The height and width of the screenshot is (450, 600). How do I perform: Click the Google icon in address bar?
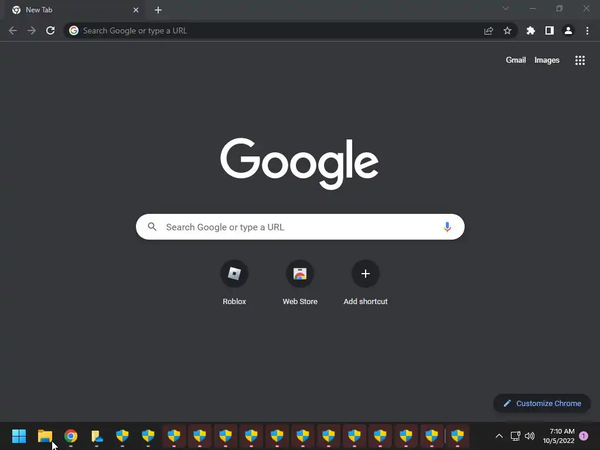[x=74, y=30]
